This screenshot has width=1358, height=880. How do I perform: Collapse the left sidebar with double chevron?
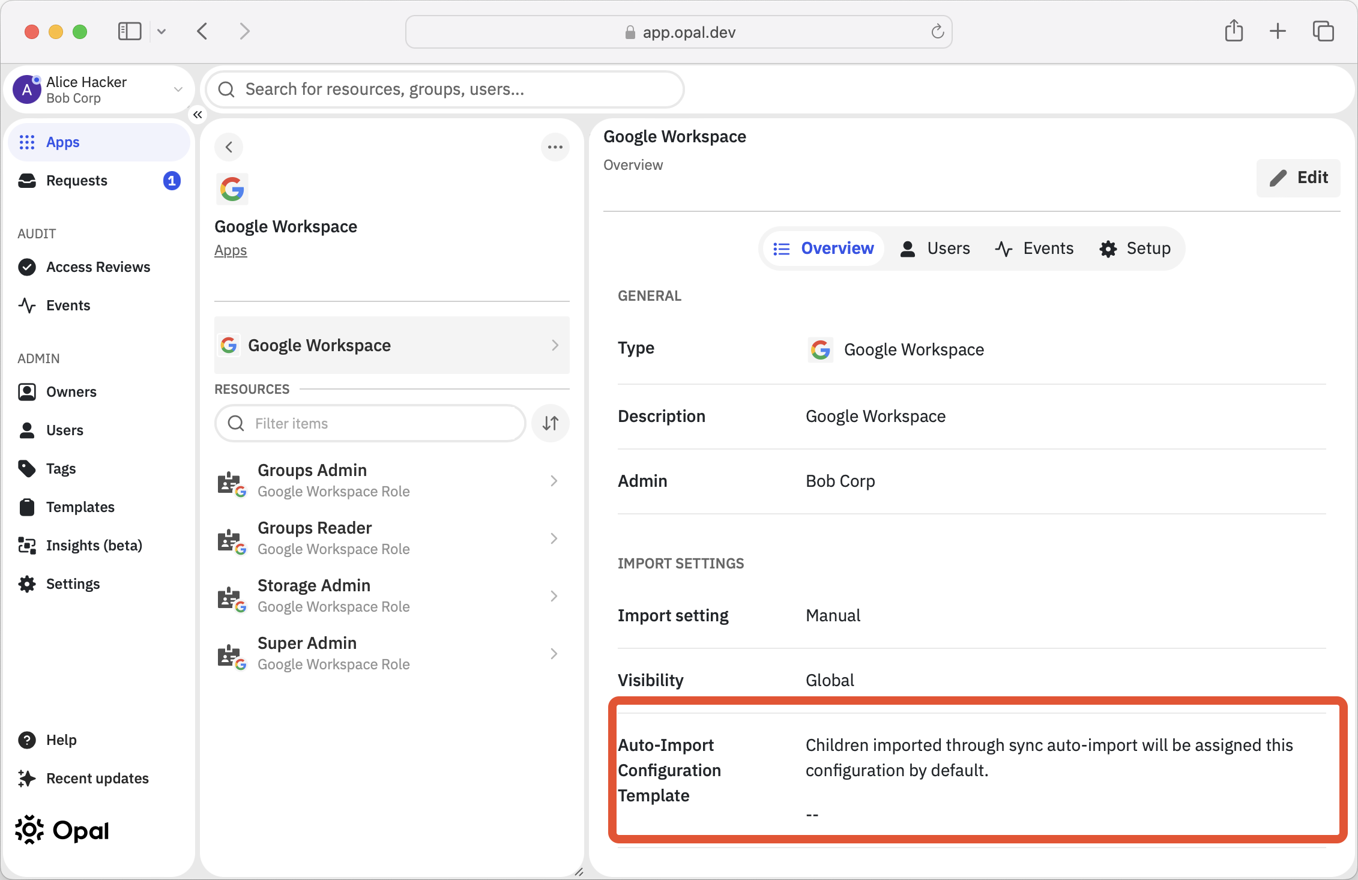[x=198, y=115]
